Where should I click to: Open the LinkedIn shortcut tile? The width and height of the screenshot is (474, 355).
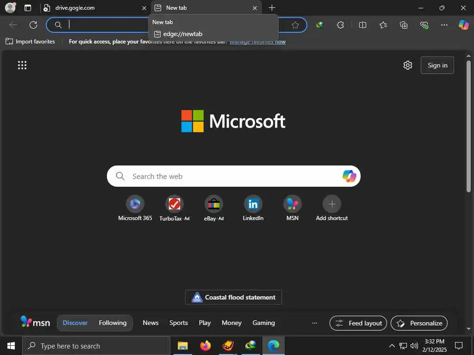(253, 208)
